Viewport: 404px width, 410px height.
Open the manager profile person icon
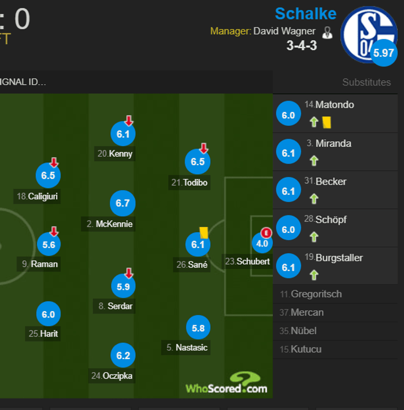(x=328, y=31)
